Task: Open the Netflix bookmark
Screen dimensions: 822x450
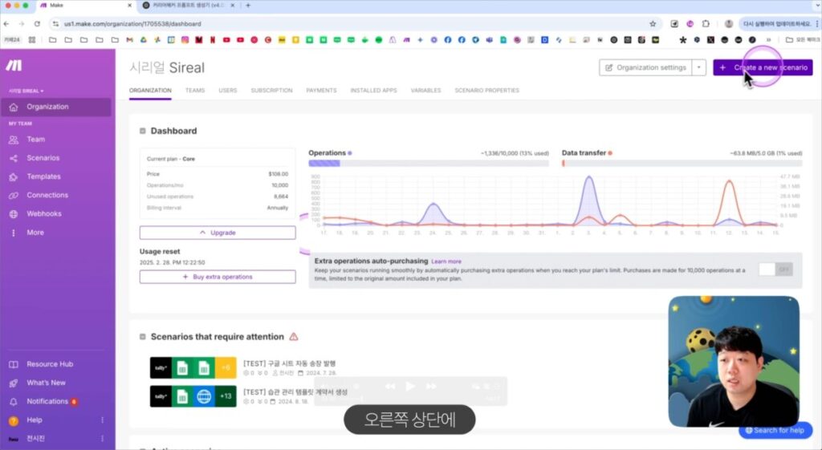Action: (x=213, y=40)
